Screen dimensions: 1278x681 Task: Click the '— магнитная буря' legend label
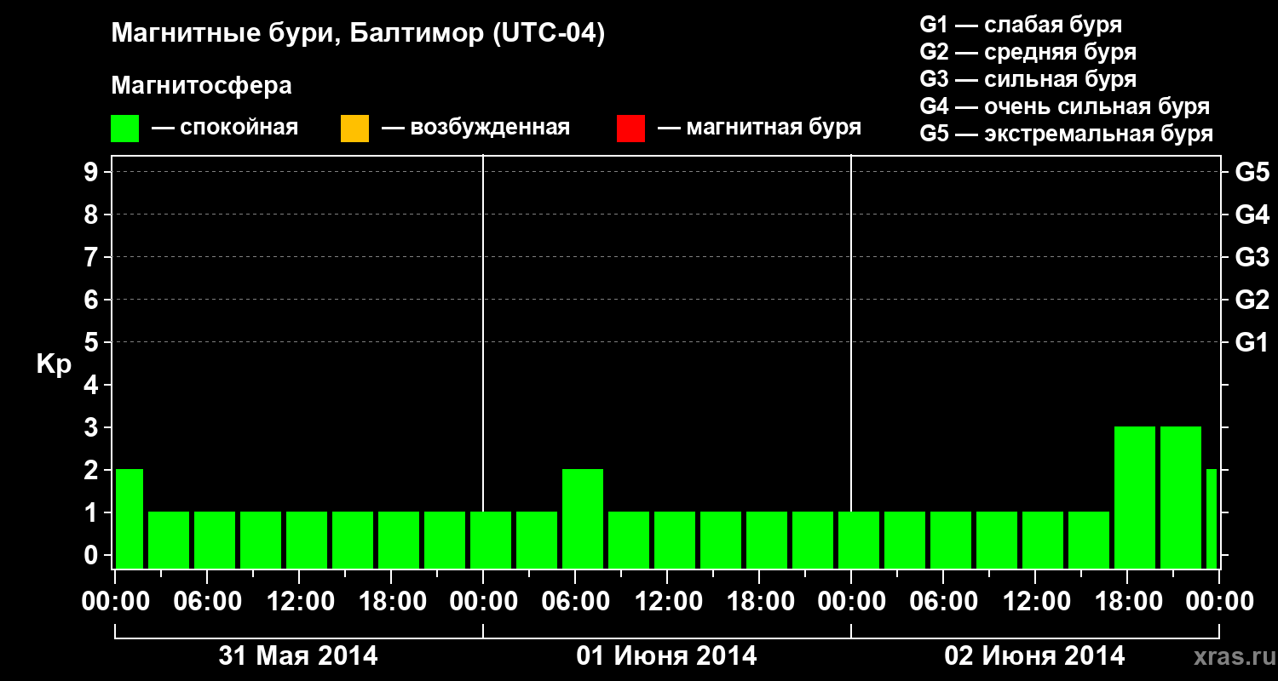[x=759, y=129]
